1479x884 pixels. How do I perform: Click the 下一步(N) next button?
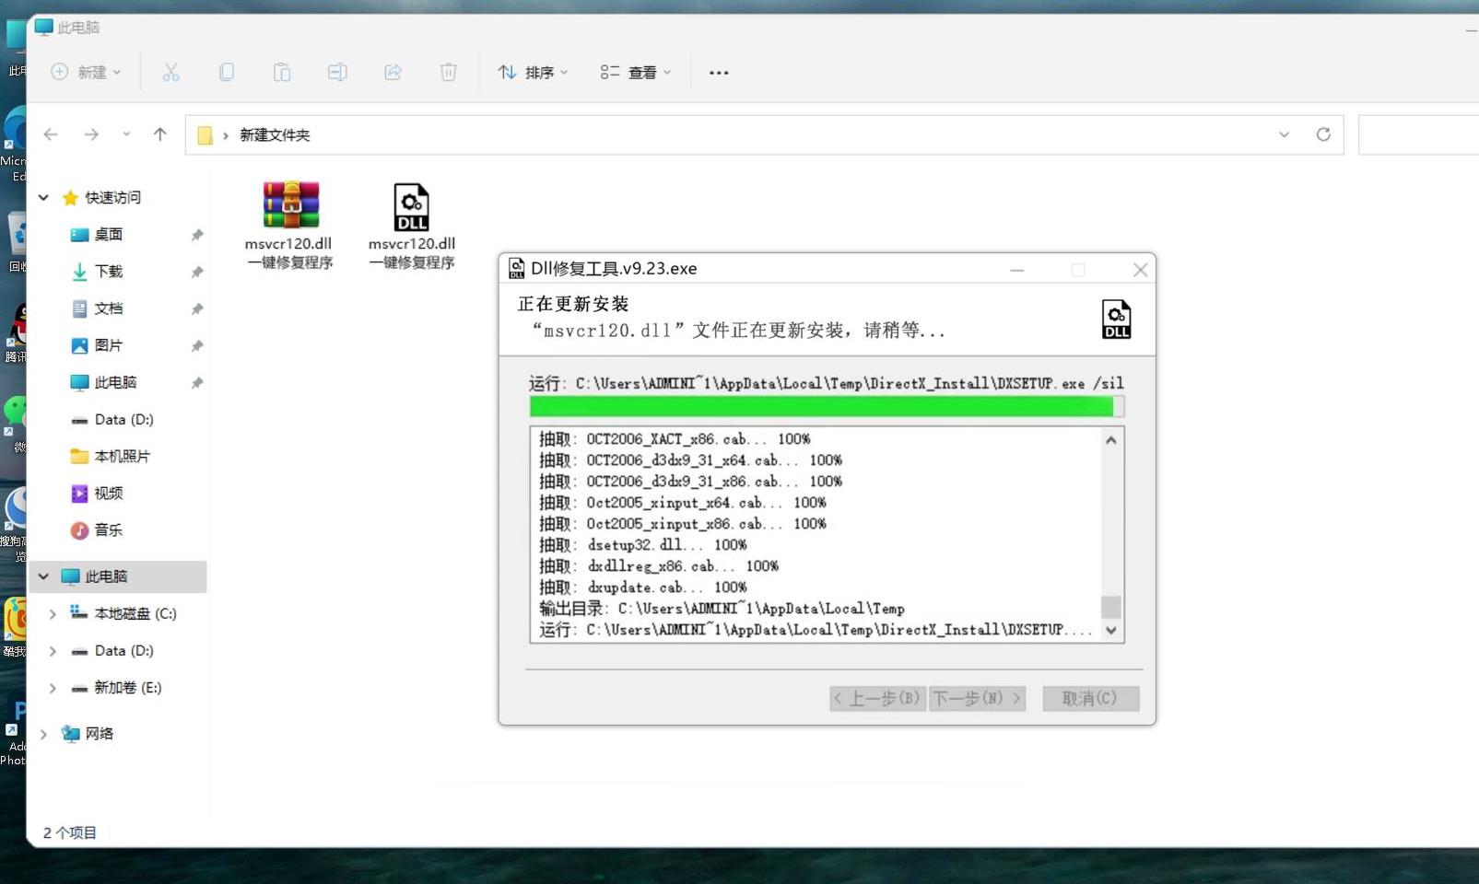point(977,698)
